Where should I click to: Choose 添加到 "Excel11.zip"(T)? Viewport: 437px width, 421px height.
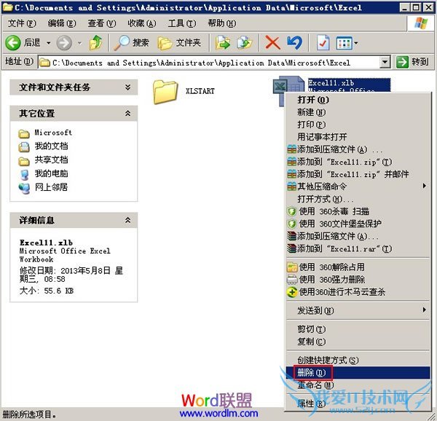tap(358, 162)
